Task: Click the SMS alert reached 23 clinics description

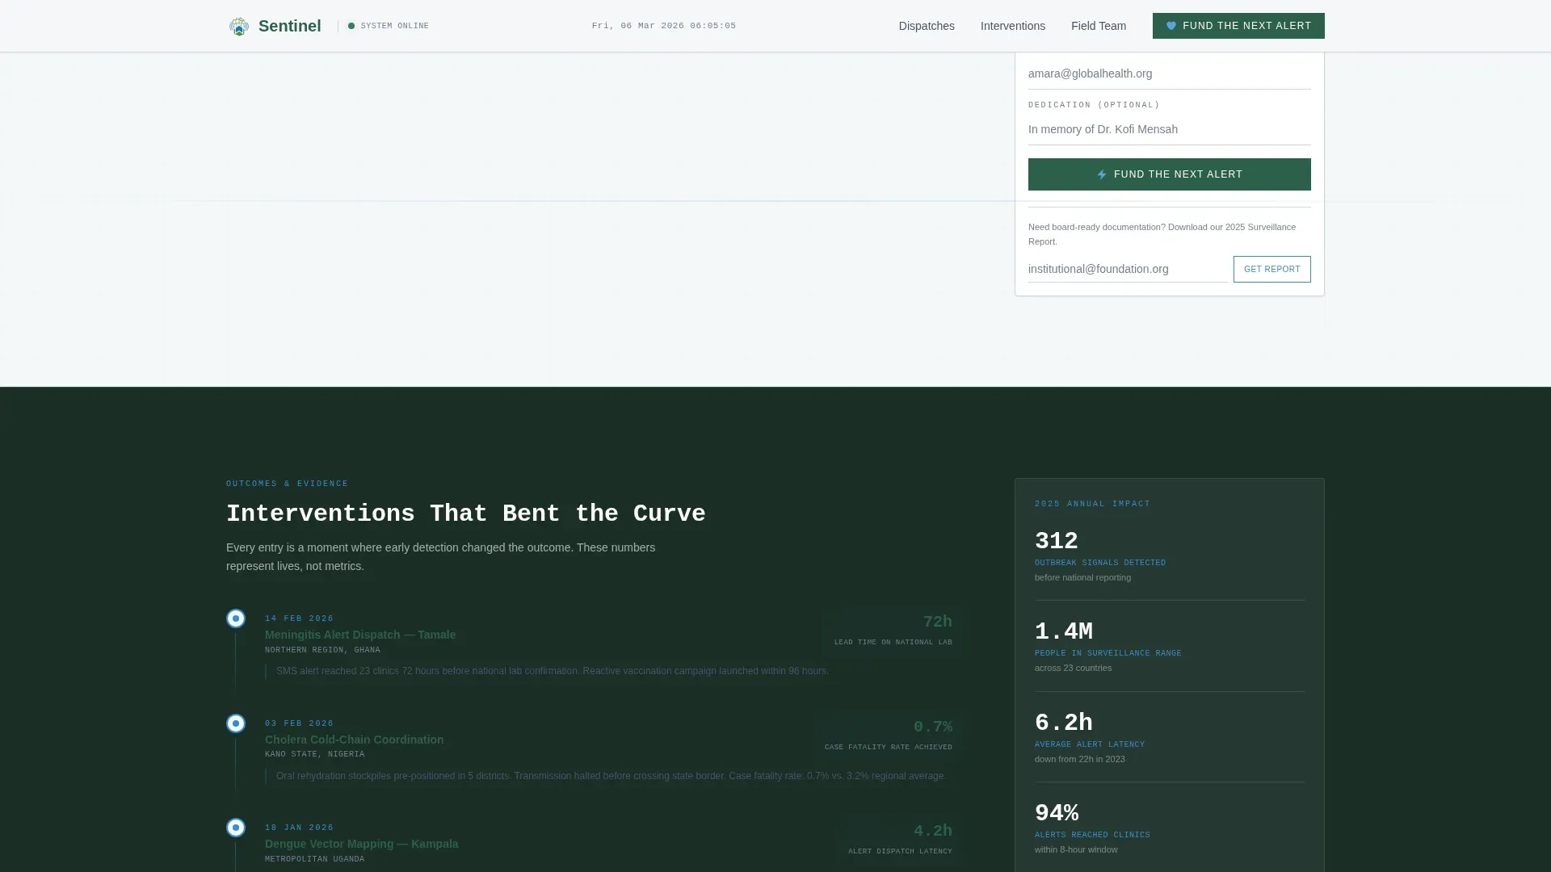Action: click(x=553, y=671)
